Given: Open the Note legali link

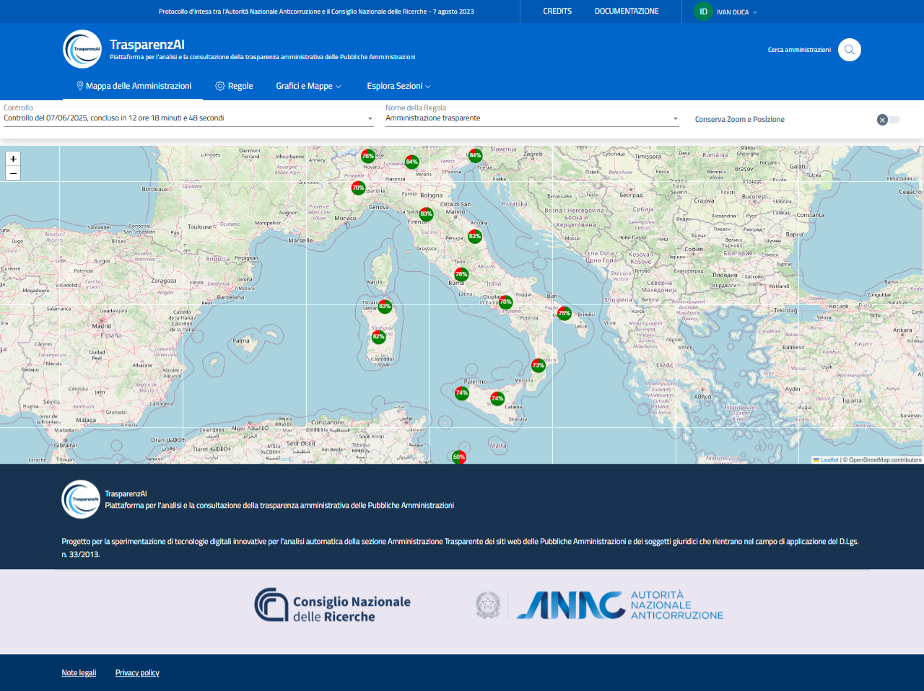Looking at the screenshot, I should (79, 673).
